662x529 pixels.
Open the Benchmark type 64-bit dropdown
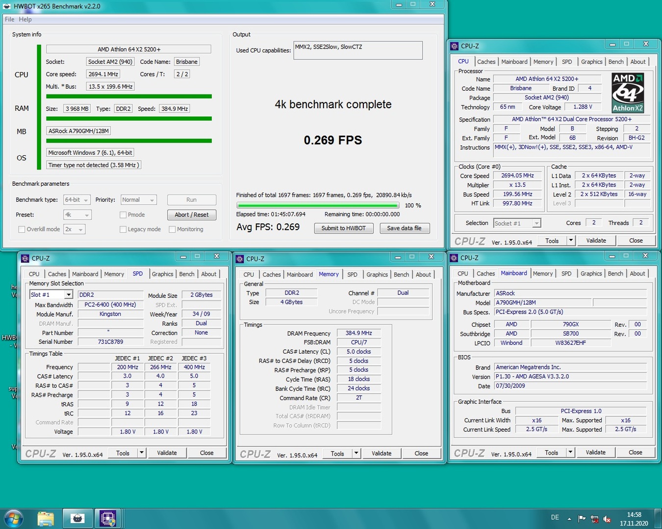[x=77, y=200]
